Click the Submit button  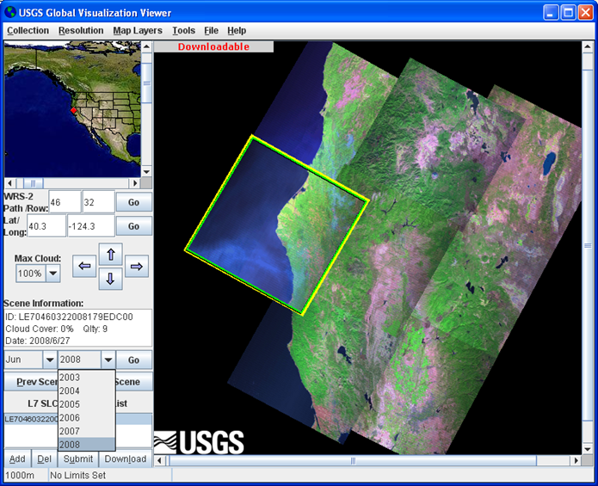78,458
